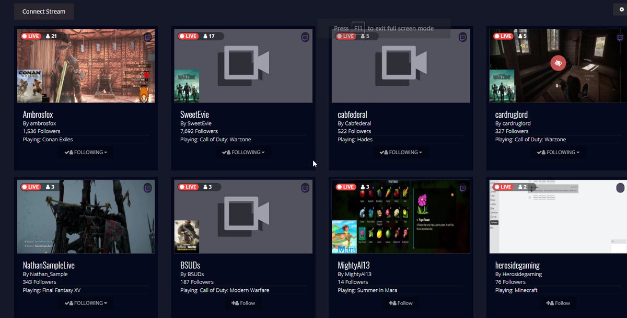The width and height of the screenshot is (627, 318).
Task: Open FOLLOWING dropdown for NathanSampleLive
Action: (x=86, y=303)
